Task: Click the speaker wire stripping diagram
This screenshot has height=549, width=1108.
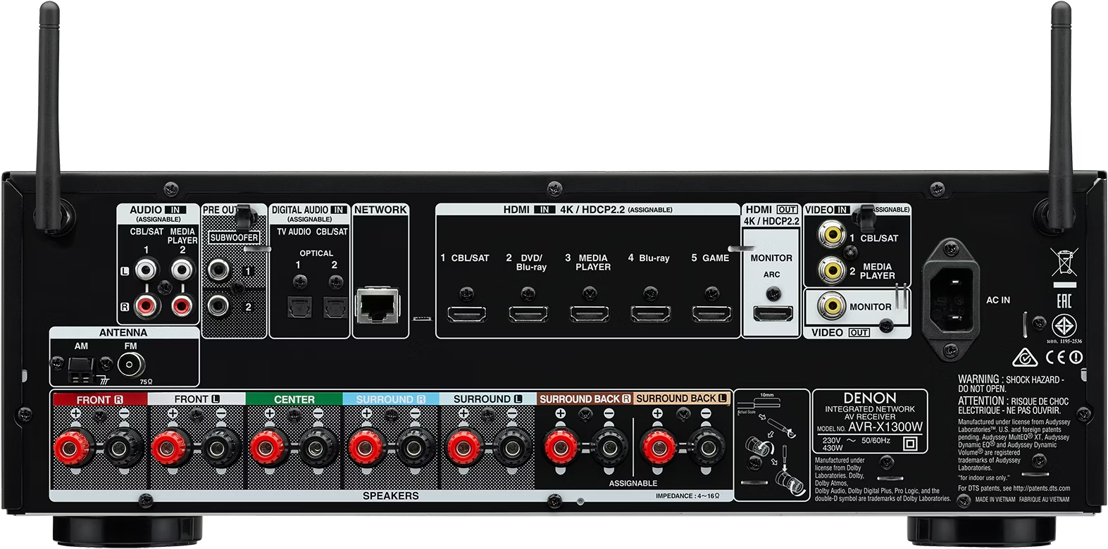Action: coord(773,445)
